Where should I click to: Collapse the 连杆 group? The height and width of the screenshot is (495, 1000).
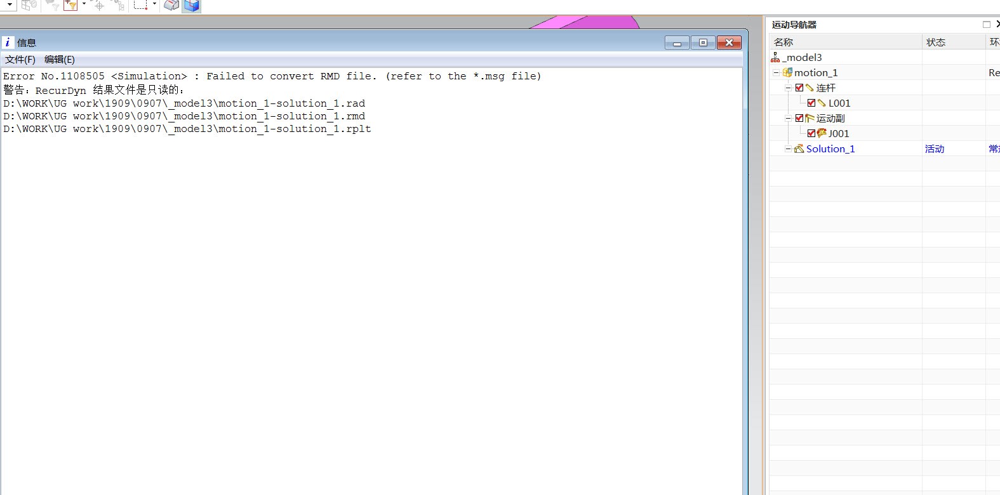coord(788,88)
